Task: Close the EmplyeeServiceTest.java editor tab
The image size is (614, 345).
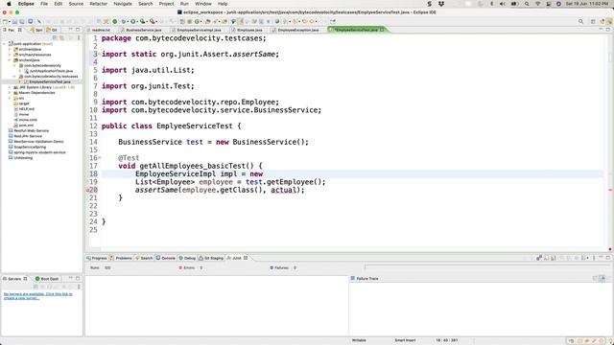Action: (x=382, y=30)
